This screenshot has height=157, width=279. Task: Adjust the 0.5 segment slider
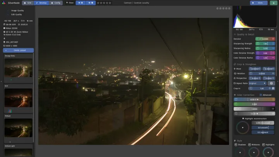click(263, 132)
